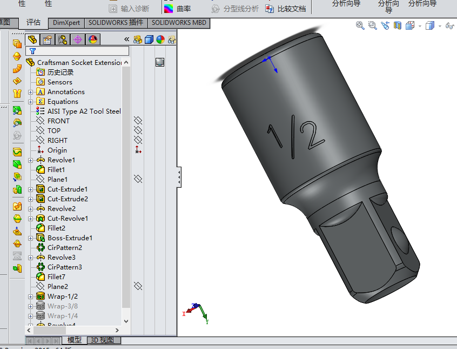
Task: Switch to the 评估 tab
Action: pyautogui.click(x=33, y=23)
